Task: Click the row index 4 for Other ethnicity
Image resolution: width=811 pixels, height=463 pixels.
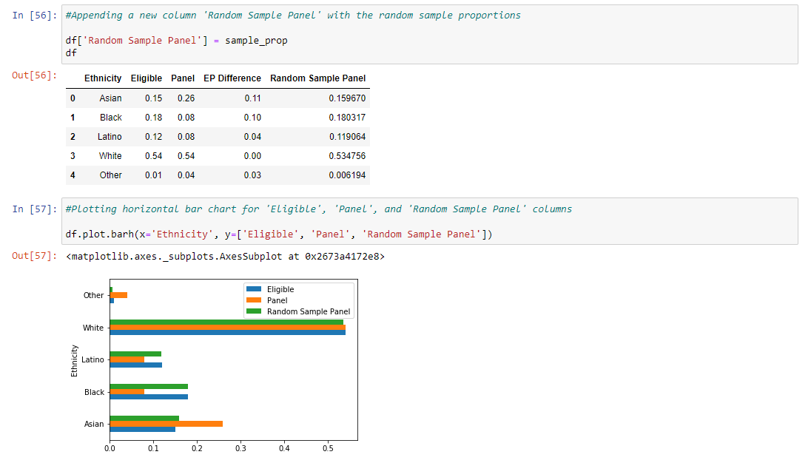Action: click(73, 175)
